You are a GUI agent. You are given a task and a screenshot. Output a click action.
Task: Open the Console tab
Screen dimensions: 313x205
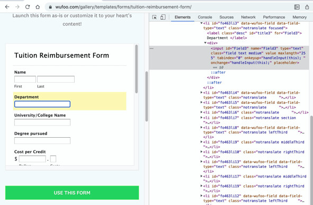pyautogui.click(x=205, y=17)
